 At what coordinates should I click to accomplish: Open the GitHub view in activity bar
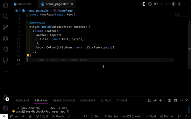coord(5,60)
